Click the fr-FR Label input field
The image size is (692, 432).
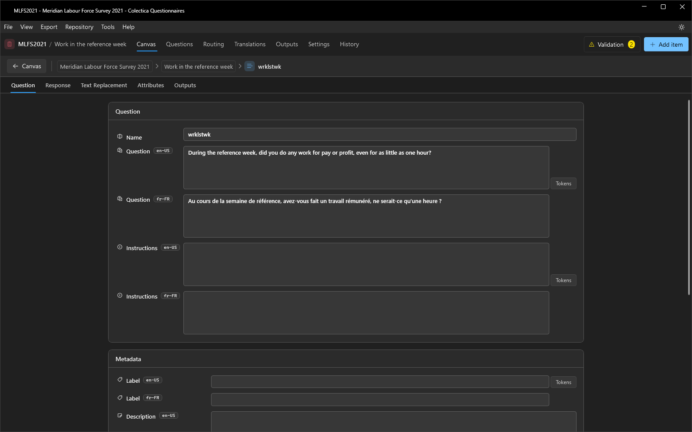pos(380,400)
